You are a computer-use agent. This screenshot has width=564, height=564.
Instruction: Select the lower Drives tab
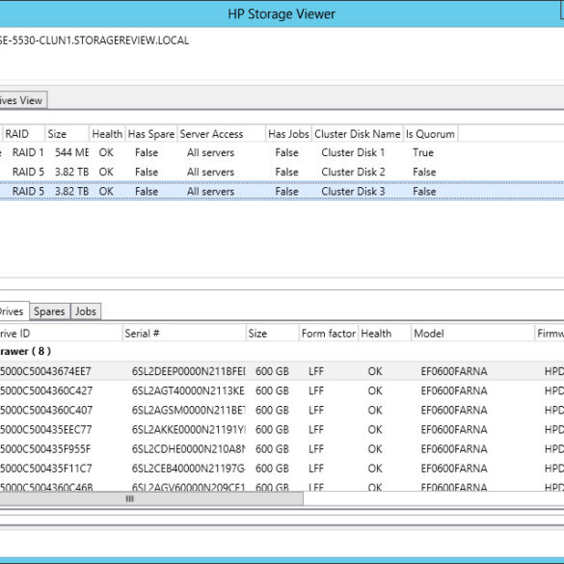pyautogui.click(x=13, y=311)
